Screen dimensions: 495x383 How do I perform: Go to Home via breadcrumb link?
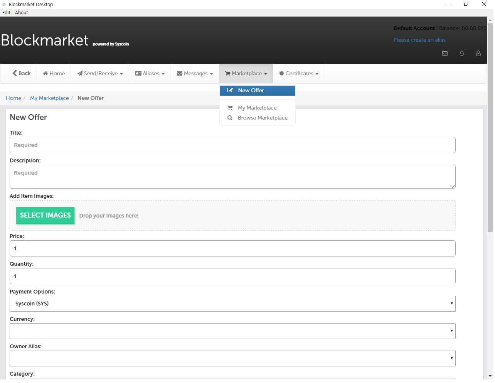pos(13,98)
